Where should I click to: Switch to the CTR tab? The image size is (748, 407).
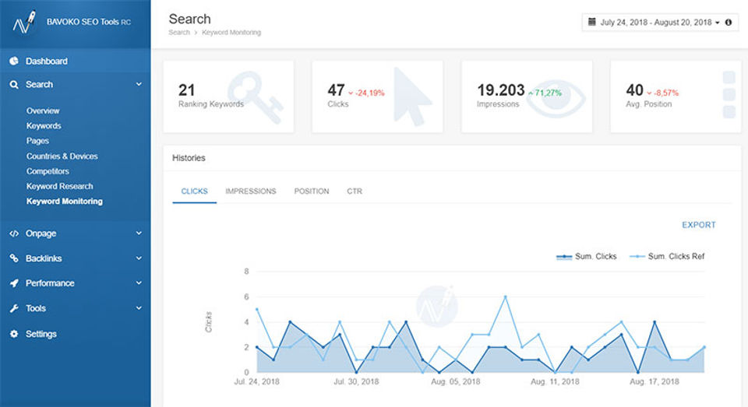(355, 191)
